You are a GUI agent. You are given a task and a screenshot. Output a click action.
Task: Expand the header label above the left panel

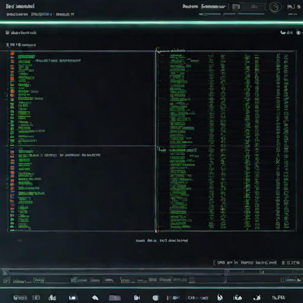click(x=21, y=45)
